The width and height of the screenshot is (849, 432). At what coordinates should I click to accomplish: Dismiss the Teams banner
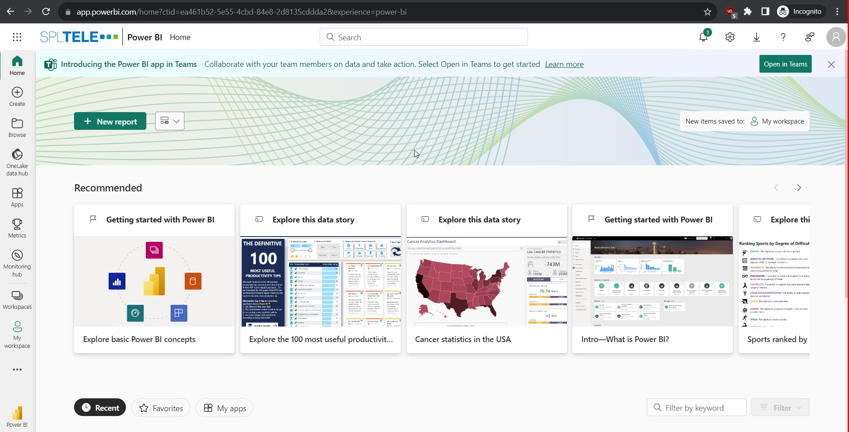click(831, 64)
